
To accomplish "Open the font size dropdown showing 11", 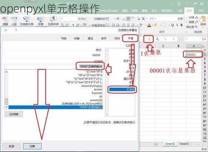I will click(x=150, y=19).
